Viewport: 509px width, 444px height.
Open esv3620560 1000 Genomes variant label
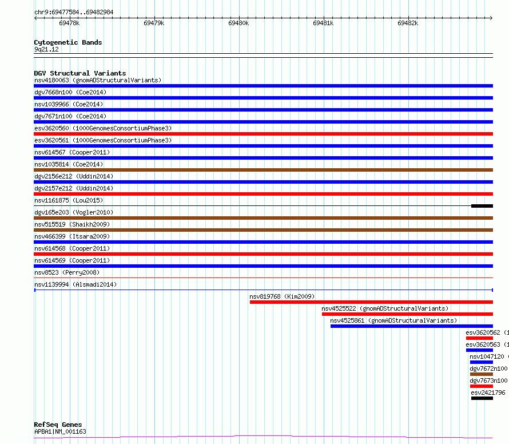point(103,128)
